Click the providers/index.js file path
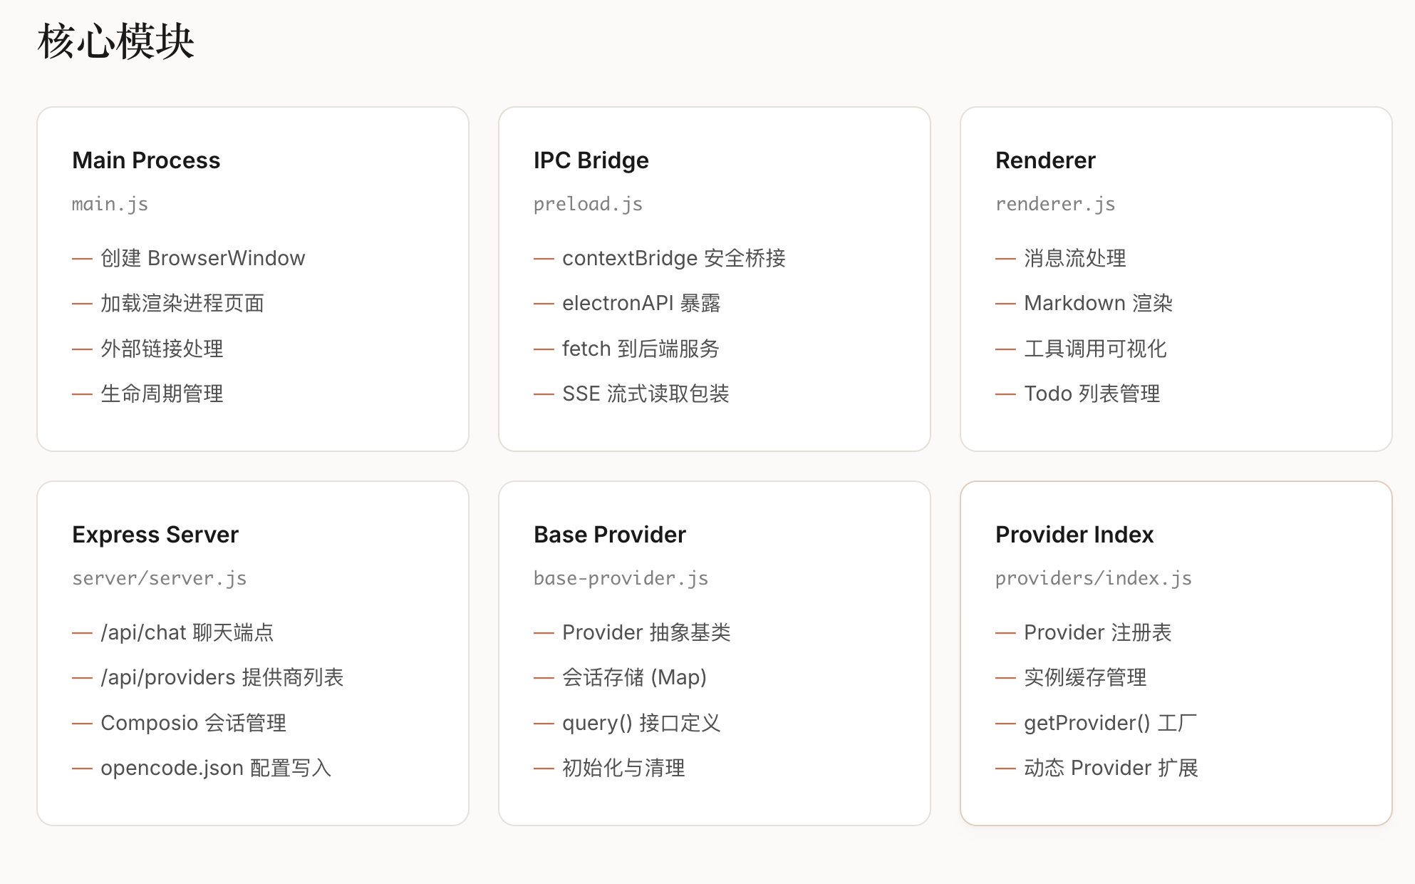The height and width of the screenshot is (884, 1415). click(1093, 578)
